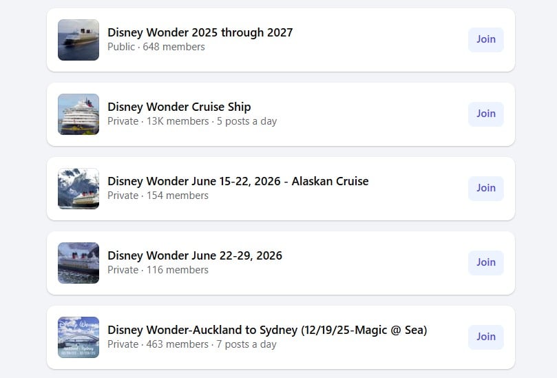Click the "463 members · 7 posts a day" text
Viewport: 557px width, 378px height.
[211, 344]
